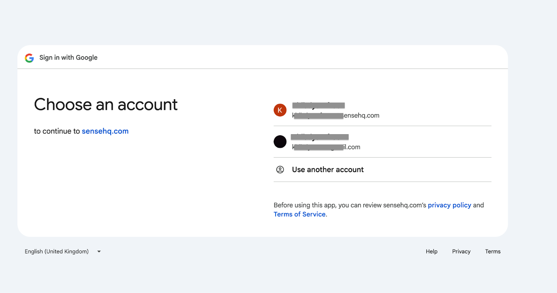Viewport: 557px width, 293px height.
Task: Open the sensehq.com link
Action: click(x=105, y=131)
